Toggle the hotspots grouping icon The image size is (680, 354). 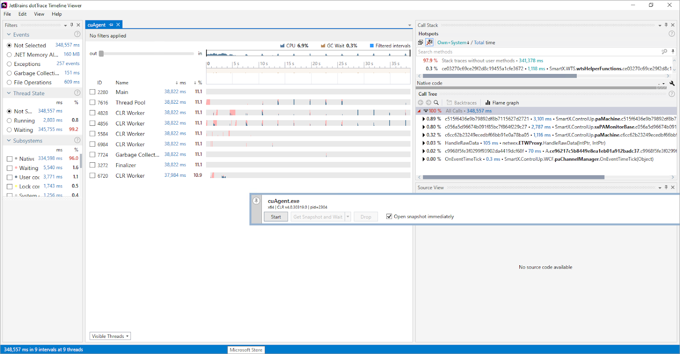pyautogui.click(x=421, y=42)
